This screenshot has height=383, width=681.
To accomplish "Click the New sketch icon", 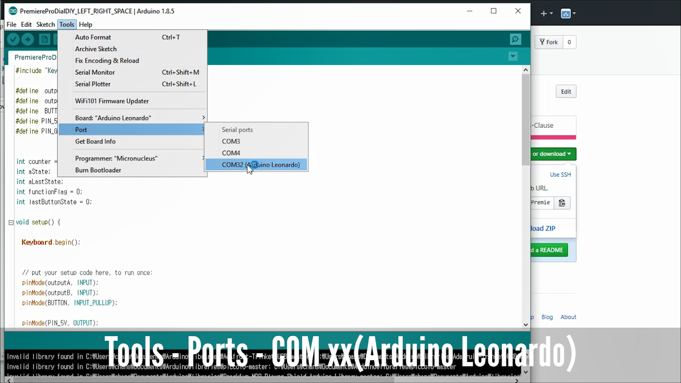I will coord(44,40).
